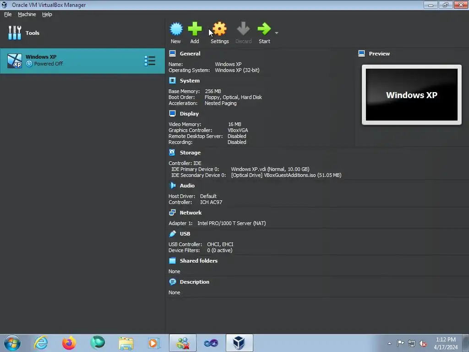Select the Windows XP machine icon
The image size is (469, 352).
coord(15,61)
